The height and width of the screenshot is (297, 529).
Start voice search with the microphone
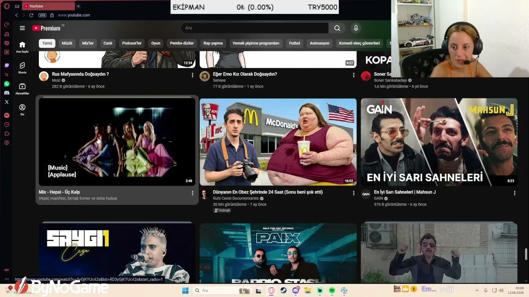coord(356,28)
